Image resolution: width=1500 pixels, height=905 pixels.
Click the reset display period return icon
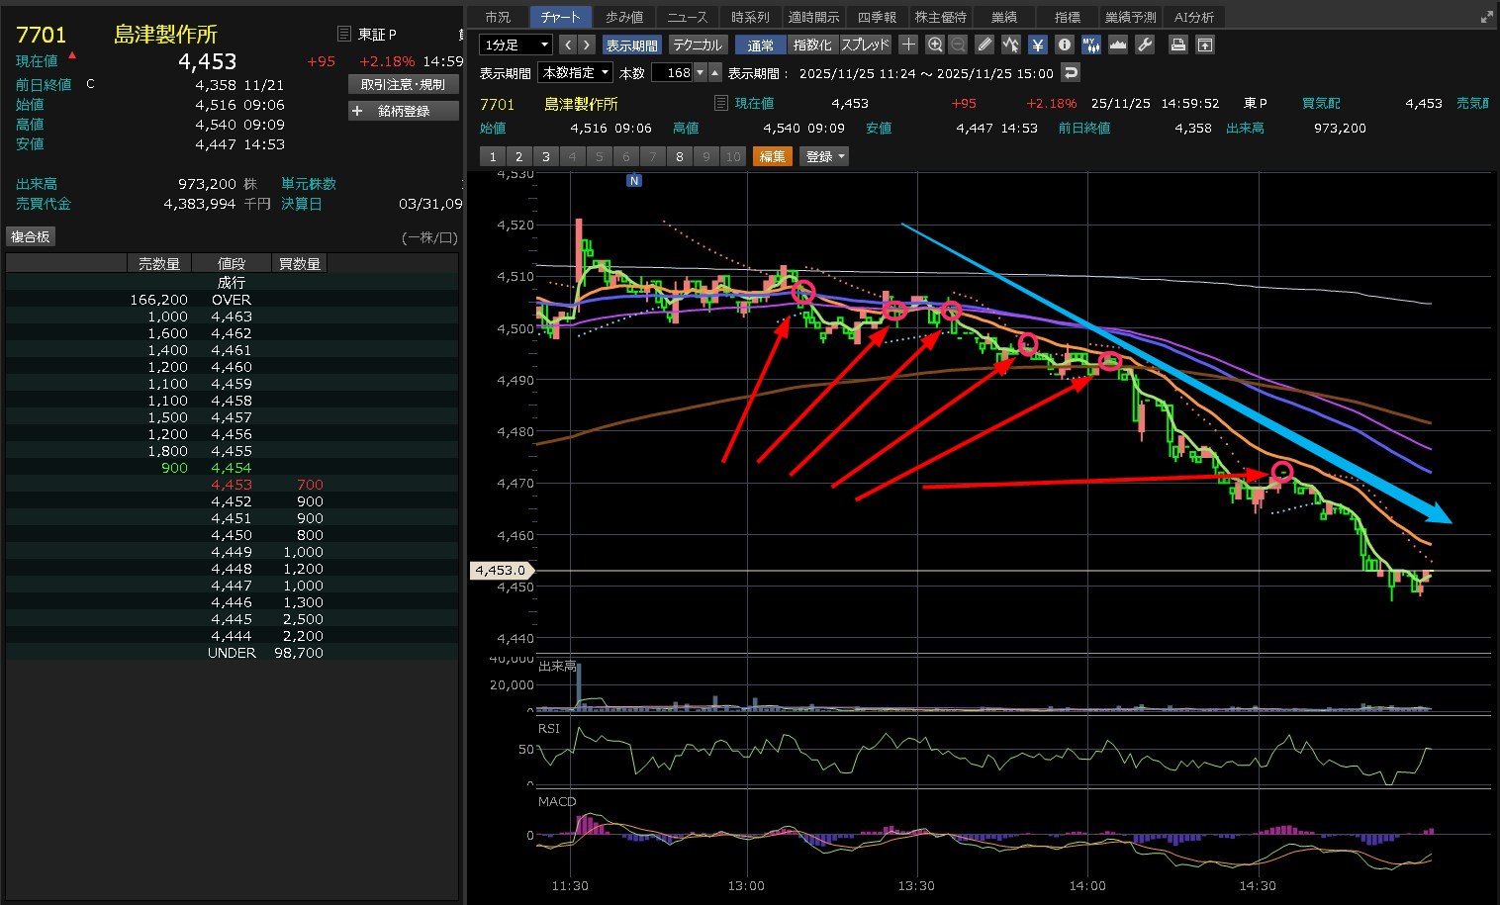(x=1070, y=72)
